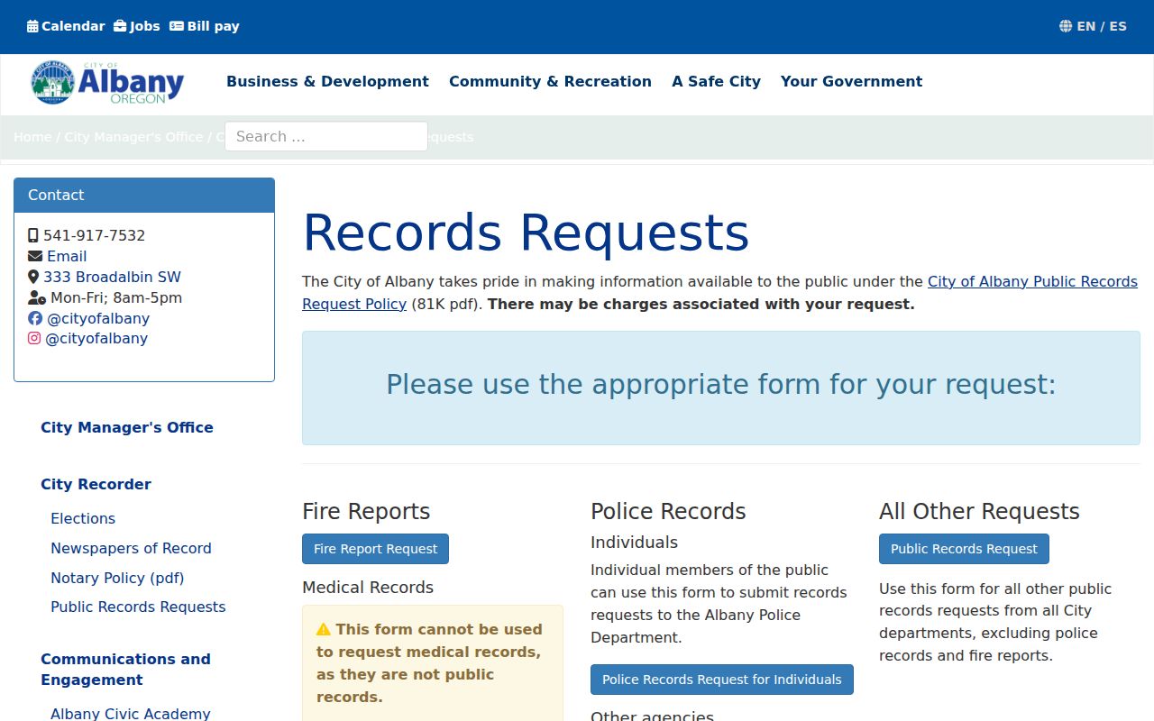Open City Manager's Office sidebar heading
This screenshot has width=1154, height=721.
(127, 427)
